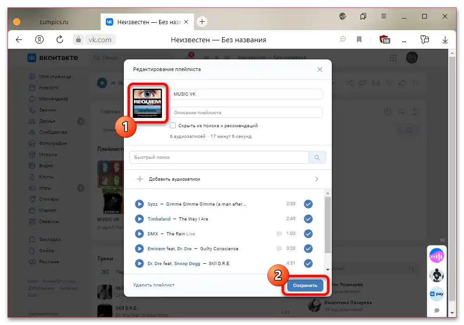Uncheck the Dr. Dre Still D.R.E. checkmark

[308, 263]
